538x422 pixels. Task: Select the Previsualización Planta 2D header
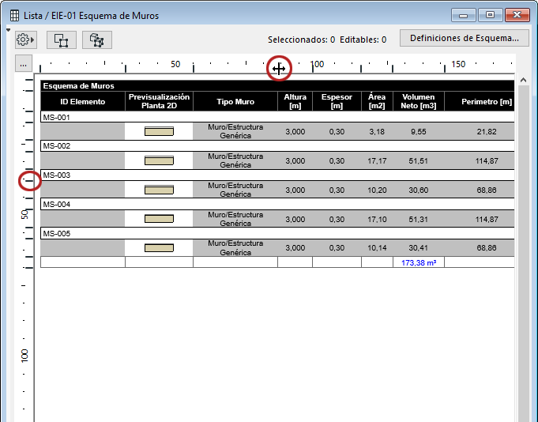[x=160, y=102]
